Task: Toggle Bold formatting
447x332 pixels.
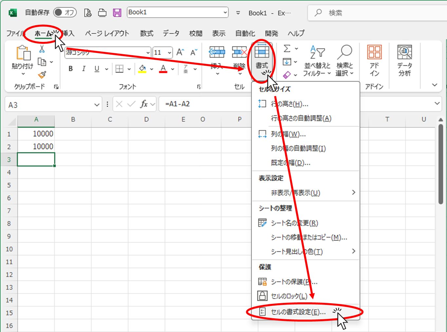Action: pos(70,69)
